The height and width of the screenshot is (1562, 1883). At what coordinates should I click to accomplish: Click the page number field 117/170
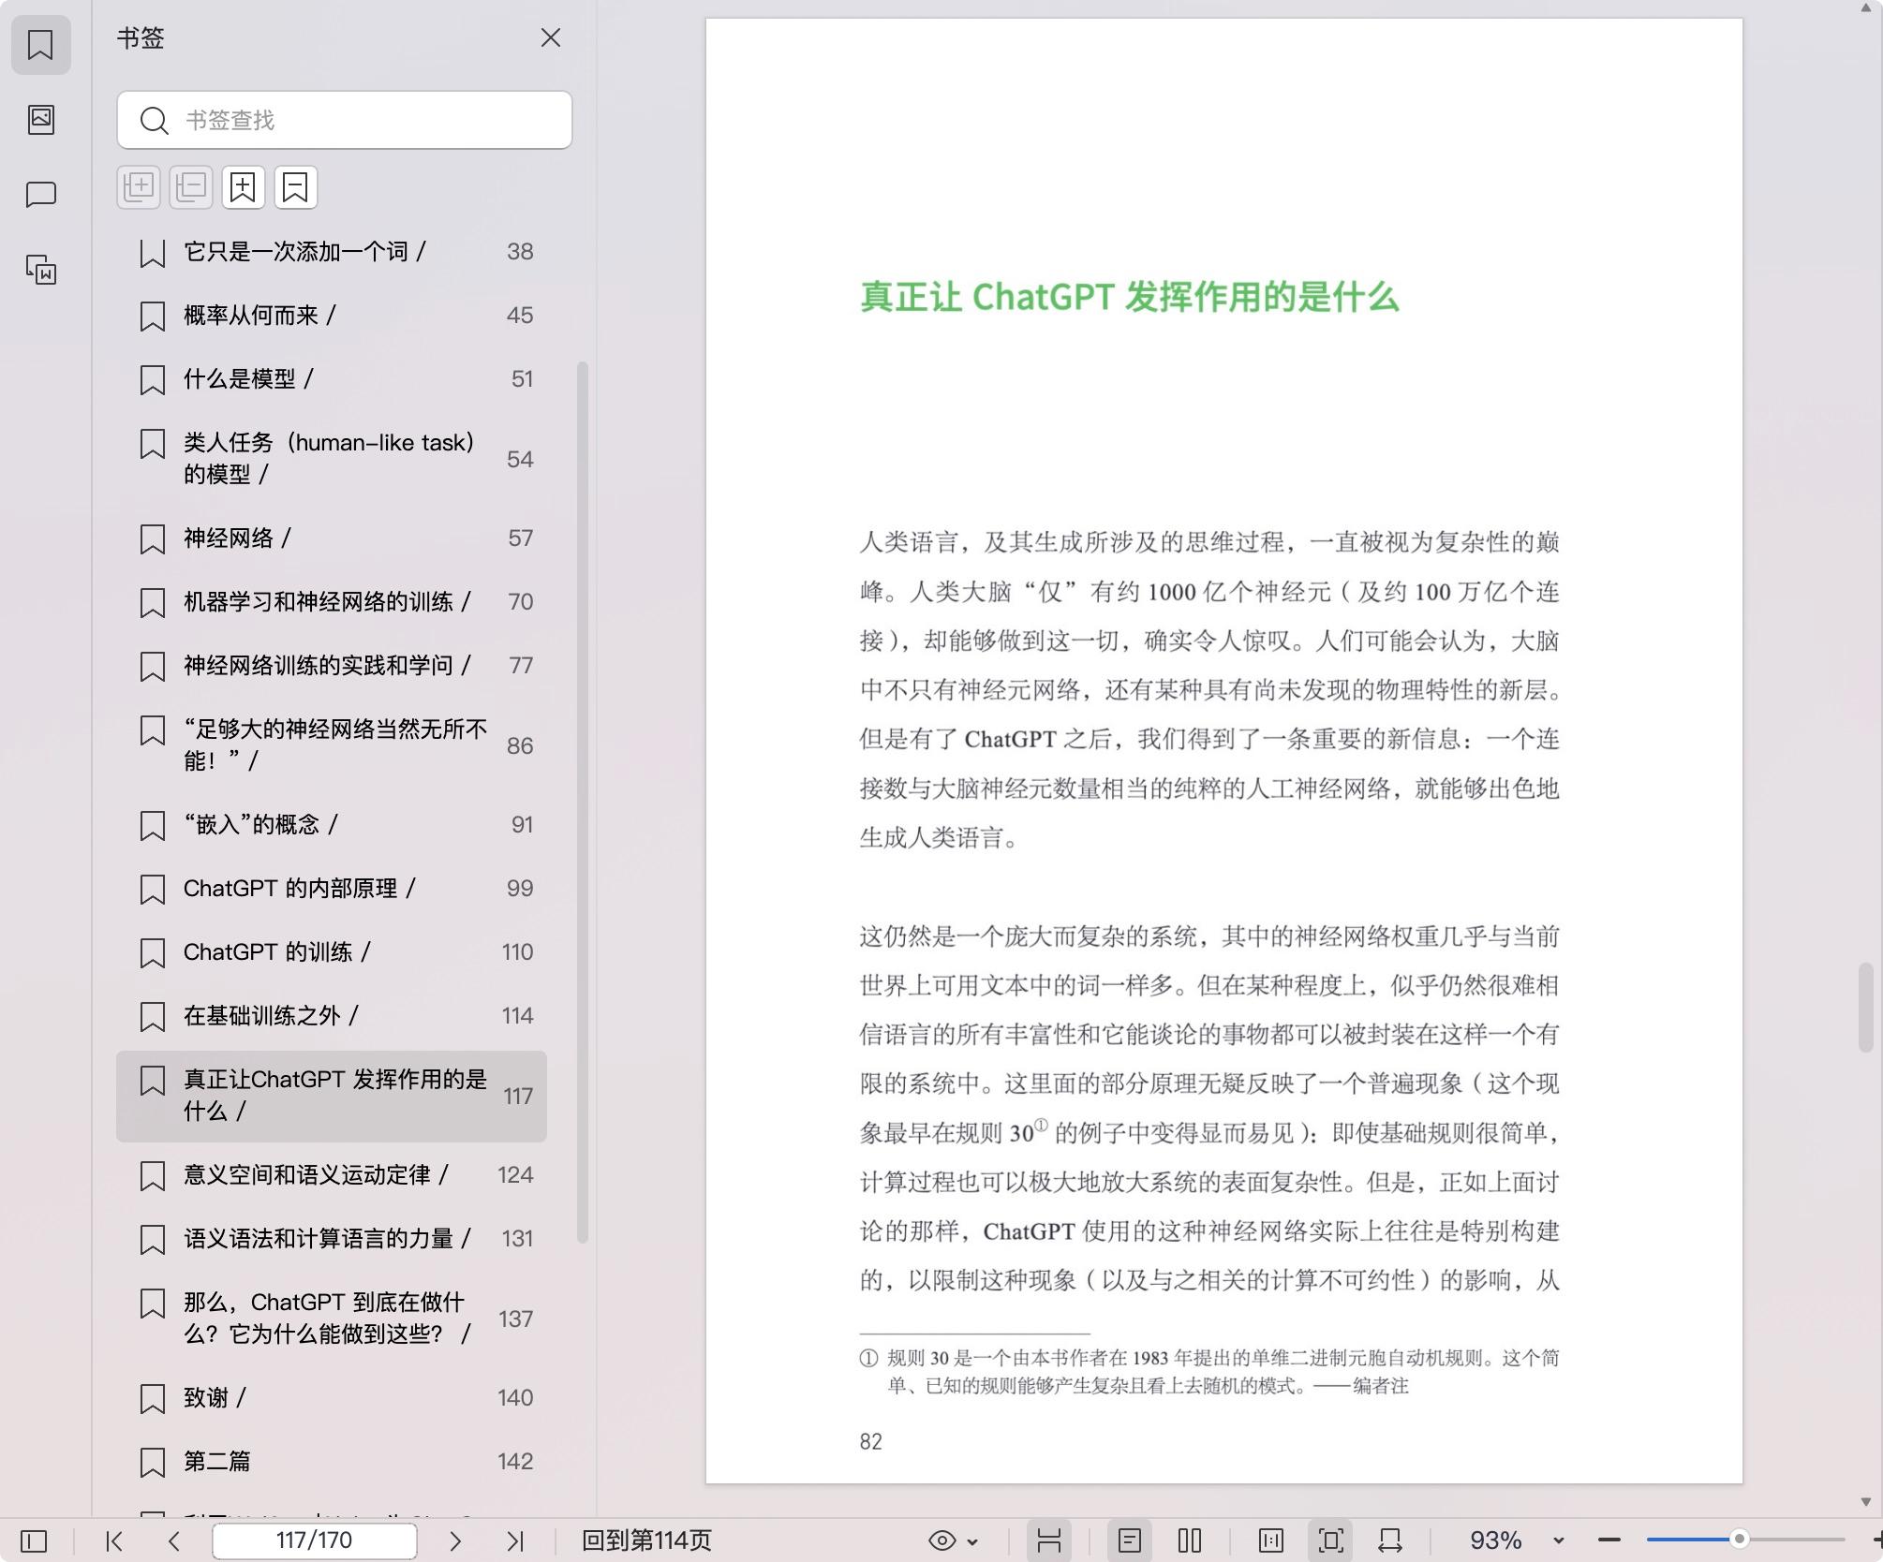pyautogui.click(x=315, y=1540)
